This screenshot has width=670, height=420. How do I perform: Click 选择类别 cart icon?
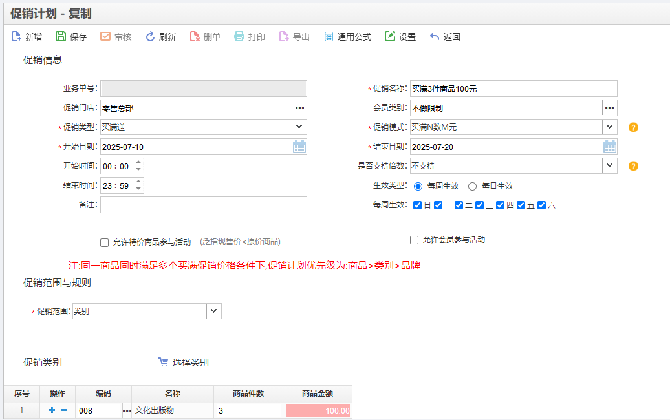tap(163, 362)
